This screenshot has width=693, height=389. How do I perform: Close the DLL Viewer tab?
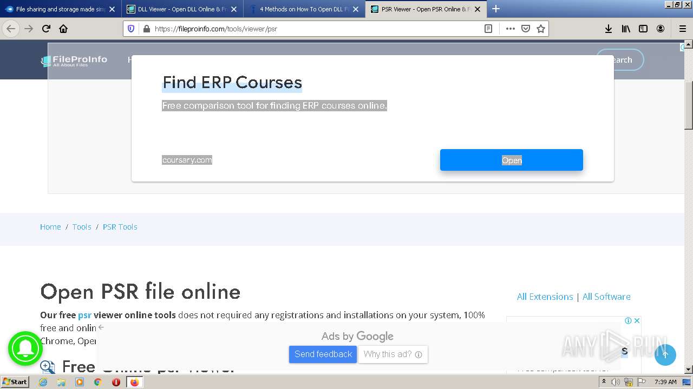point(234,9)
